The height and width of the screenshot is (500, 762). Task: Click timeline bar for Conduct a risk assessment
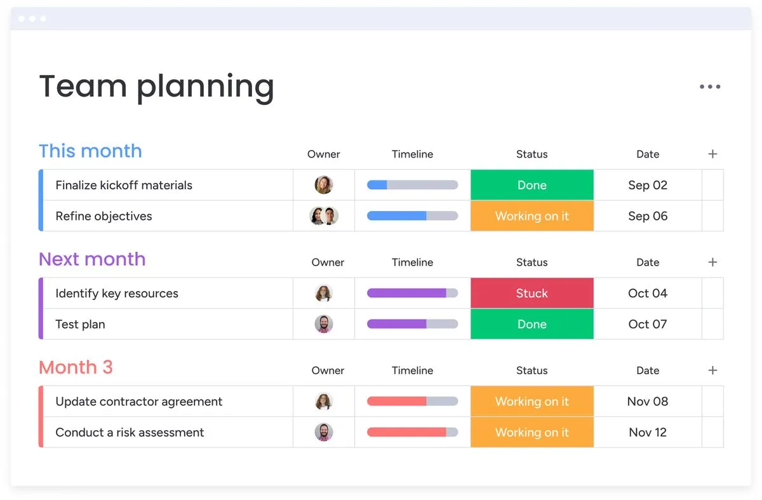tap(412, 432)
